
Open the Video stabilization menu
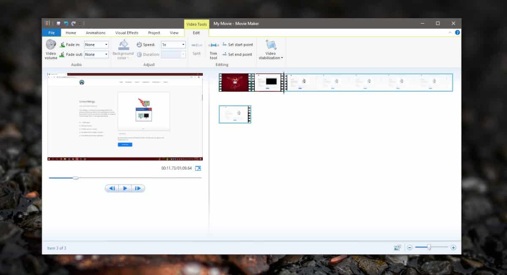tap(271, 49)
